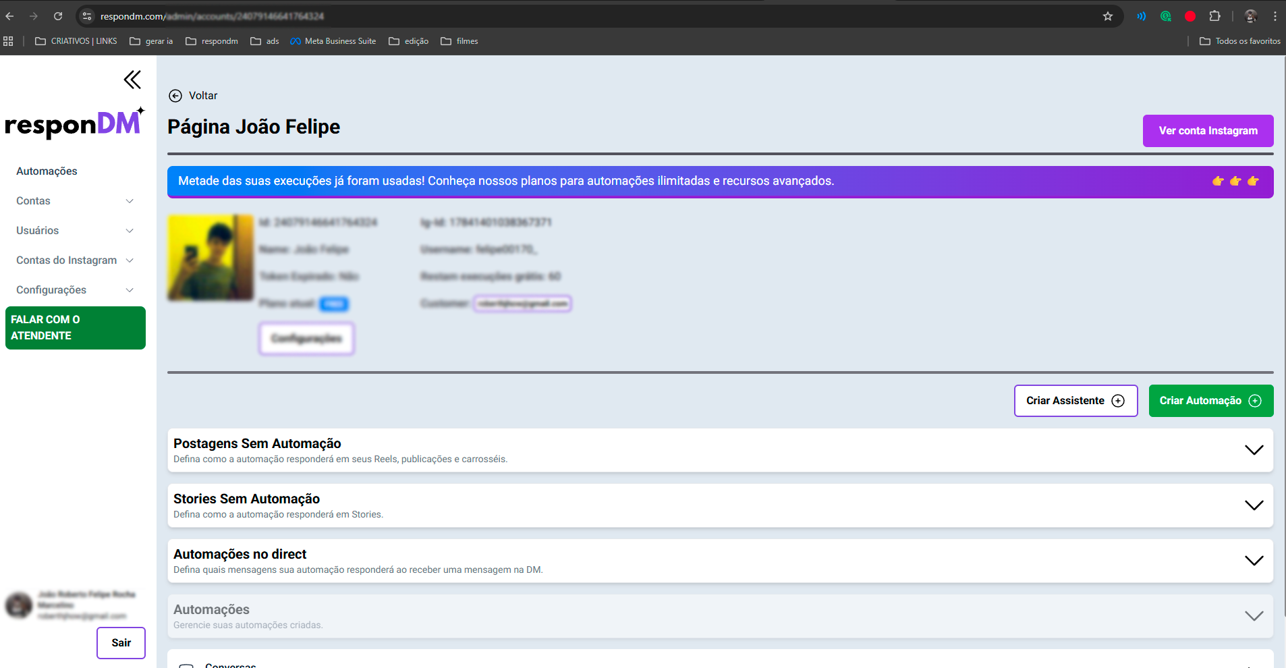This screenshot has width=1286, height=668.
Task: Expand the Contas sidebar menu
Action: pyautogui.click(x=74, y=201)
